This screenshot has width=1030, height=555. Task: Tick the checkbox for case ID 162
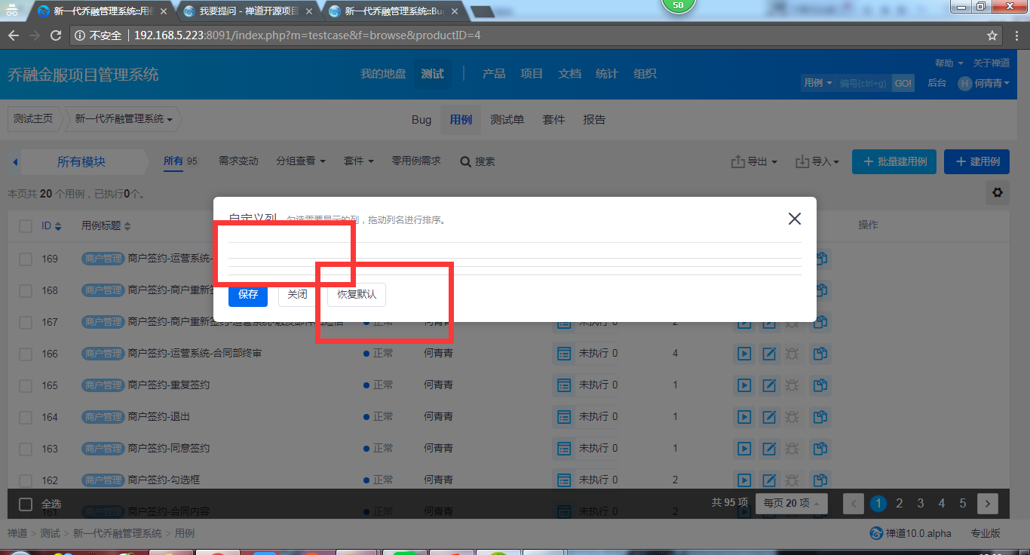(x=26, y=480)
